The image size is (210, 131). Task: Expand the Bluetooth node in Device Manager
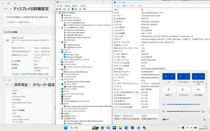59,15
